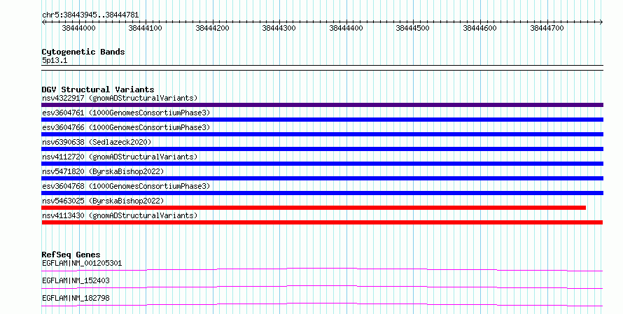Open variant label esv3604766
This screenshot has width=623, height=314.
coord(126,127)
